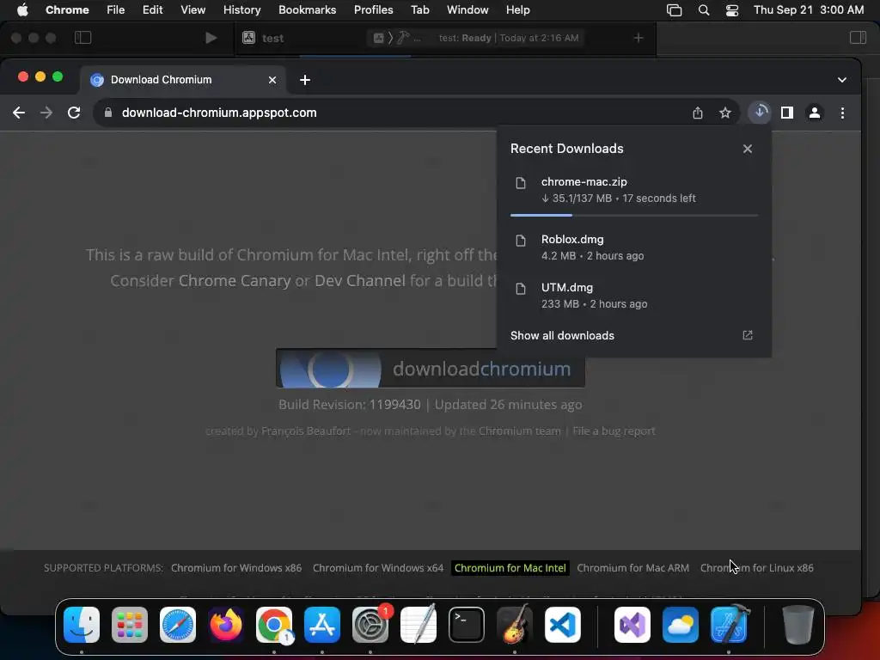Click Show all downloads

pos(562,336)
